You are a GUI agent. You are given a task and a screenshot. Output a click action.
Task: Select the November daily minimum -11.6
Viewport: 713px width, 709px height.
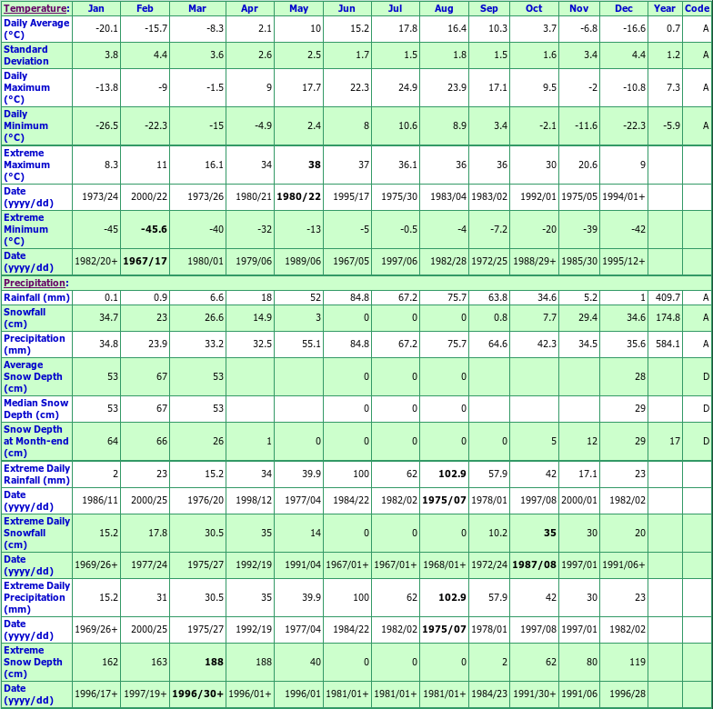tap(586, 125)
